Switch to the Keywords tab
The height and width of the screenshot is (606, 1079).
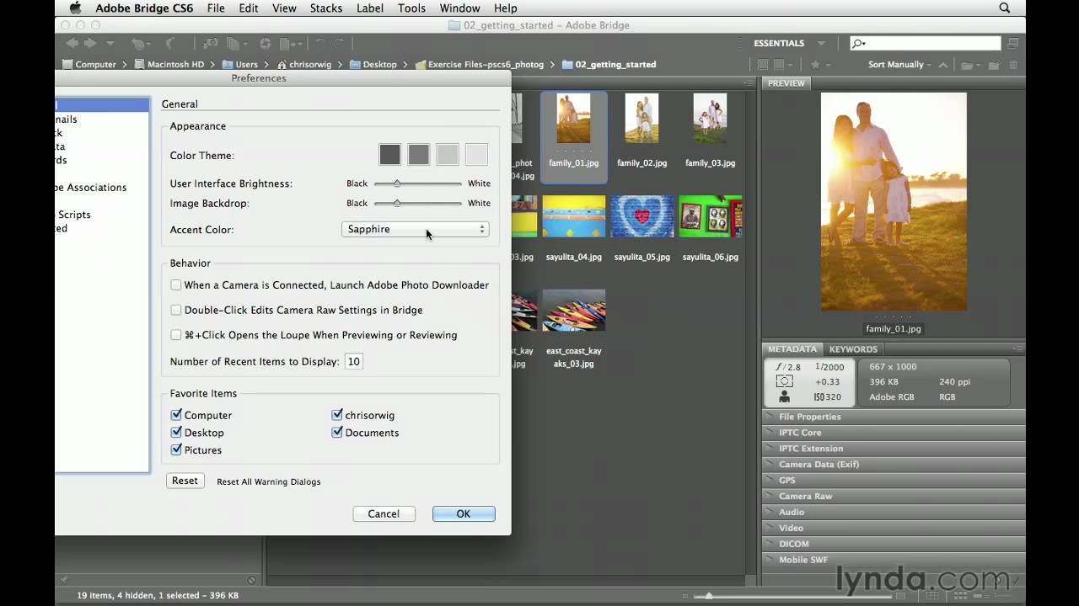click(853, 348)
